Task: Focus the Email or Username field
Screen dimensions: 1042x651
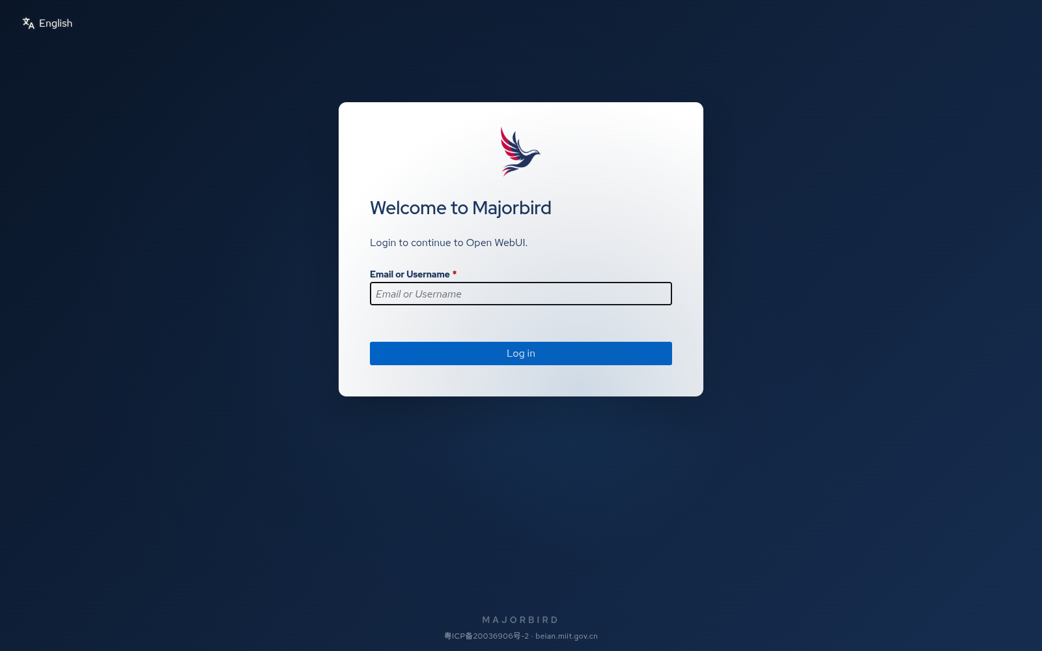Action: 521,294
